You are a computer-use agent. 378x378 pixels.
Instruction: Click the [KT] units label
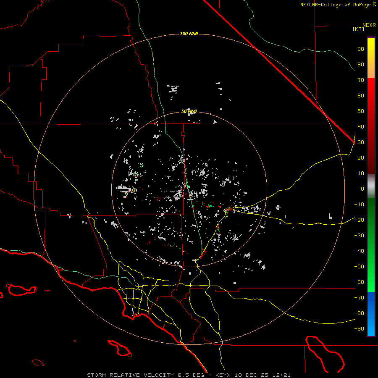pyautogui.click(x=359, y=29)
